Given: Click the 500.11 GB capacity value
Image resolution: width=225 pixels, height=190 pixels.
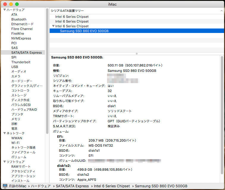Looking at the screenshot, I should tap(135, 65).
